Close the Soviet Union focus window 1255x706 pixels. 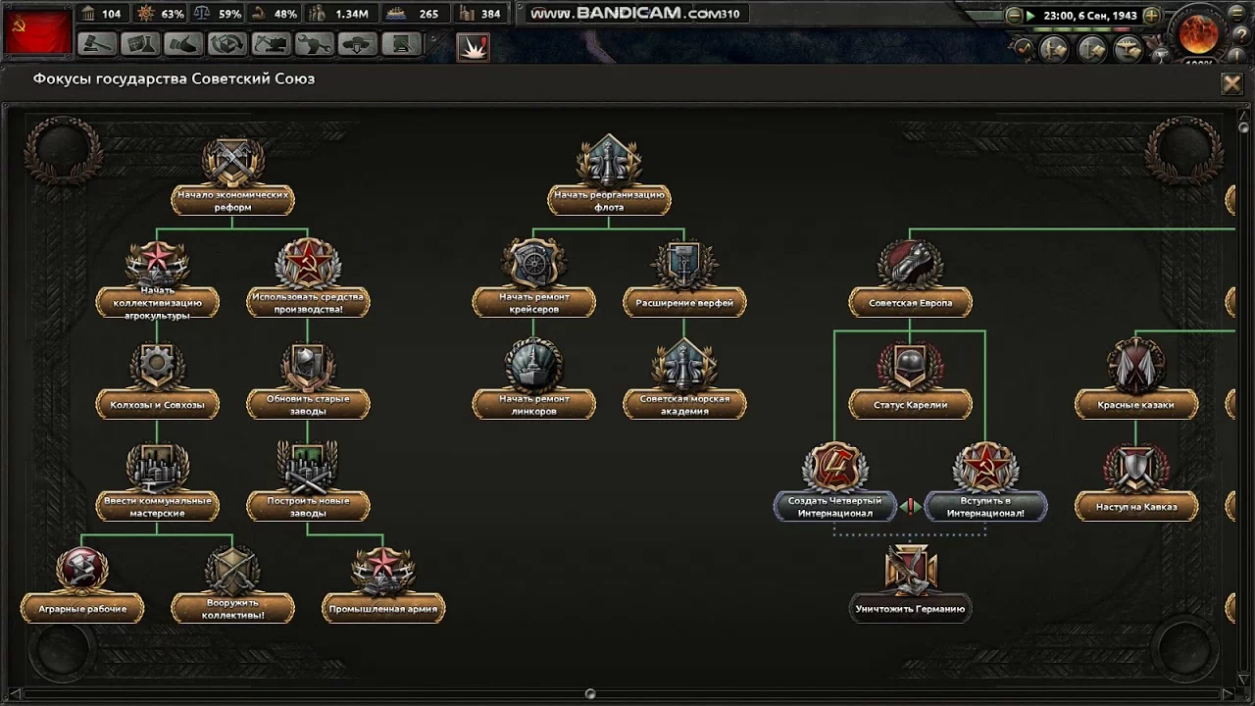pos(1232,83)
